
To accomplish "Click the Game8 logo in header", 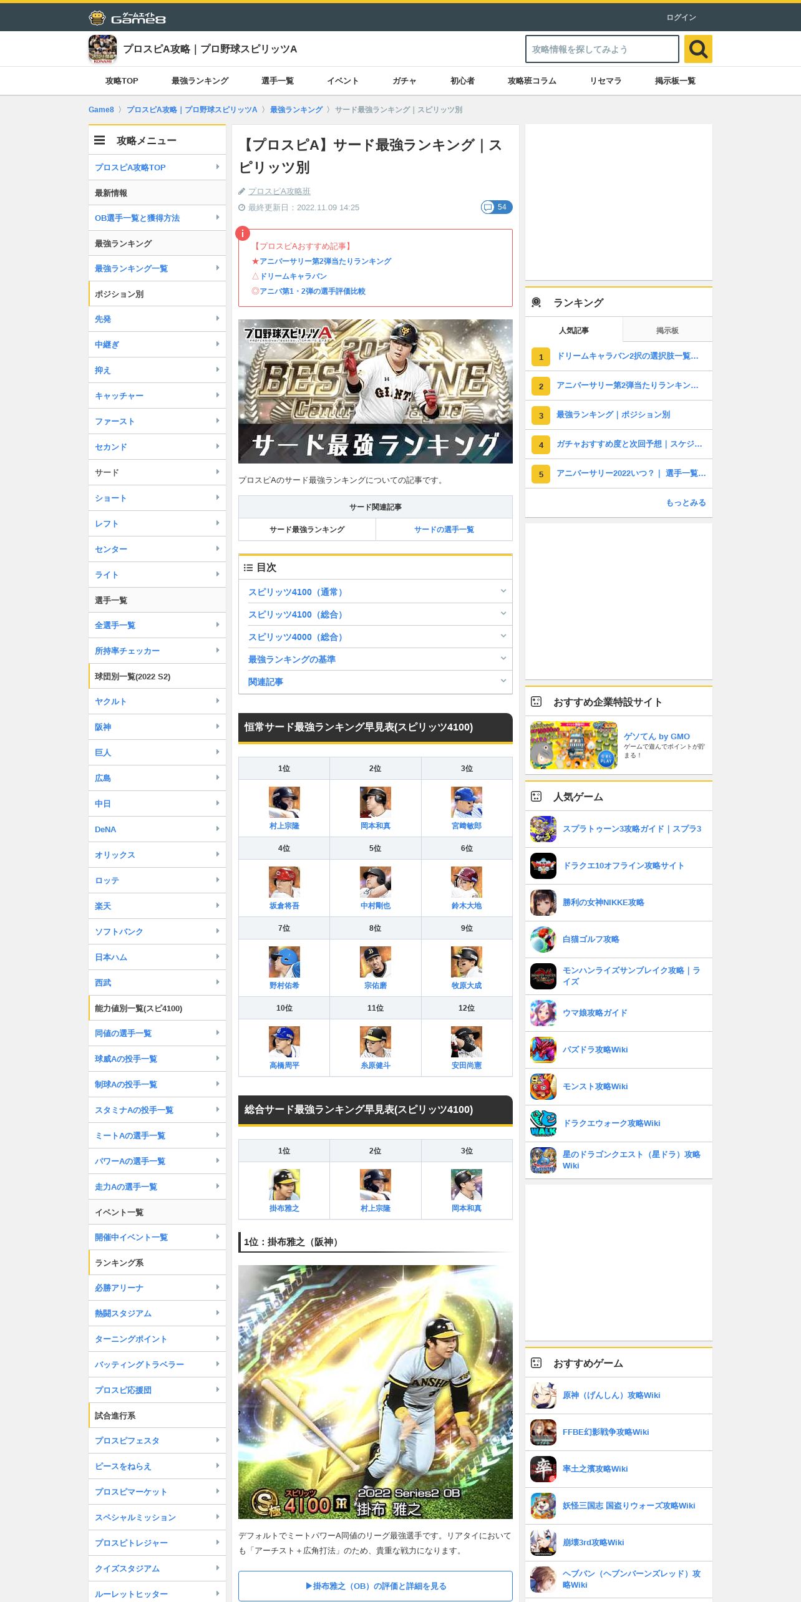I will [x=127, y=17].
